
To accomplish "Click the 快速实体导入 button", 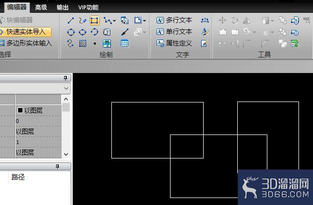I will (x=26, y=32).
